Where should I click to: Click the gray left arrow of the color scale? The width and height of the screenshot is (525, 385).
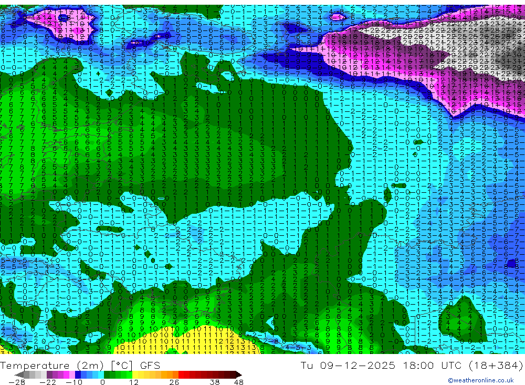point(19,374)
